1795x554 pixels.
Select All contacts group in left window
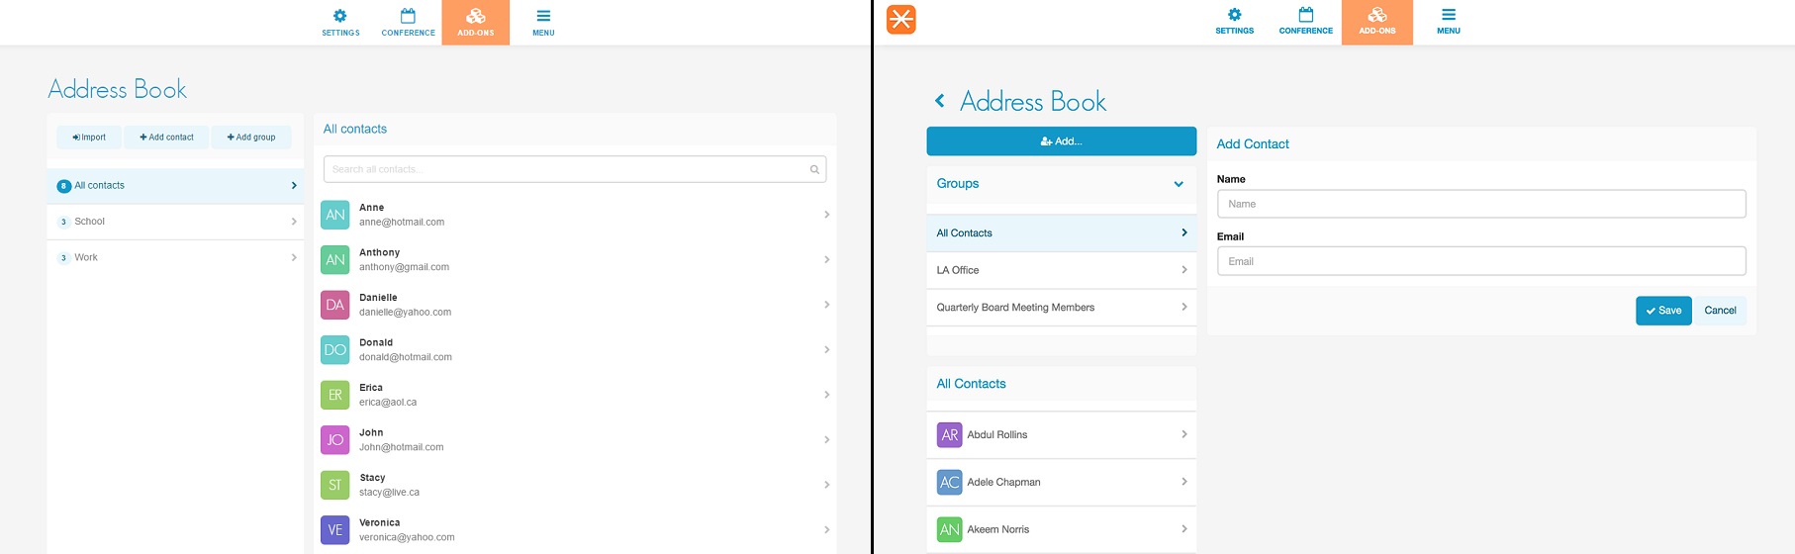175,186
